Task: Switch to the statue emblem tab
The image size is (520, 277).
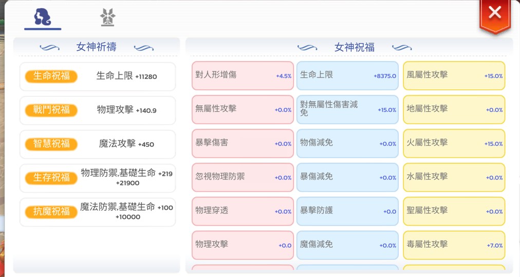Action: tap(108, 17)
